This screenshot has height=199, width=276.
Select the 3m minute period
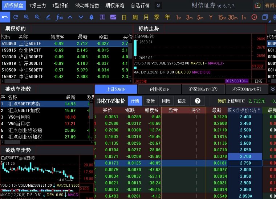[x=190, y=17]
